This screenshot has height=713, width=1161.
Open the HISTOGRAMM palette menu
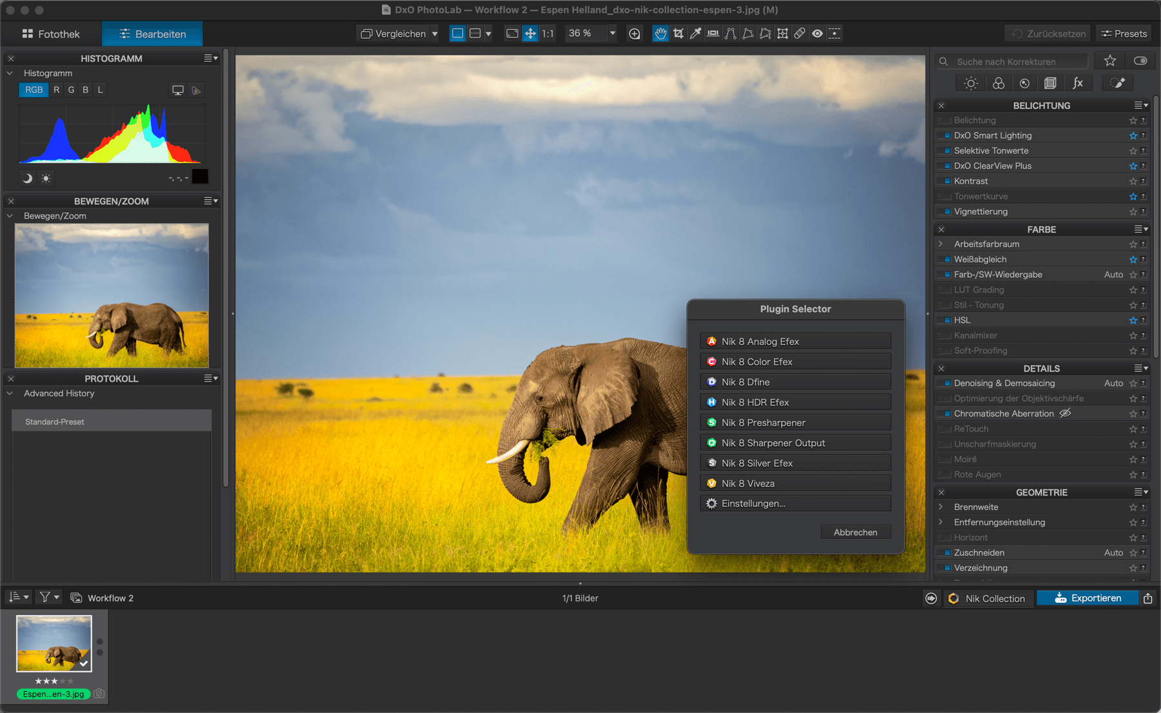point(211,58)
